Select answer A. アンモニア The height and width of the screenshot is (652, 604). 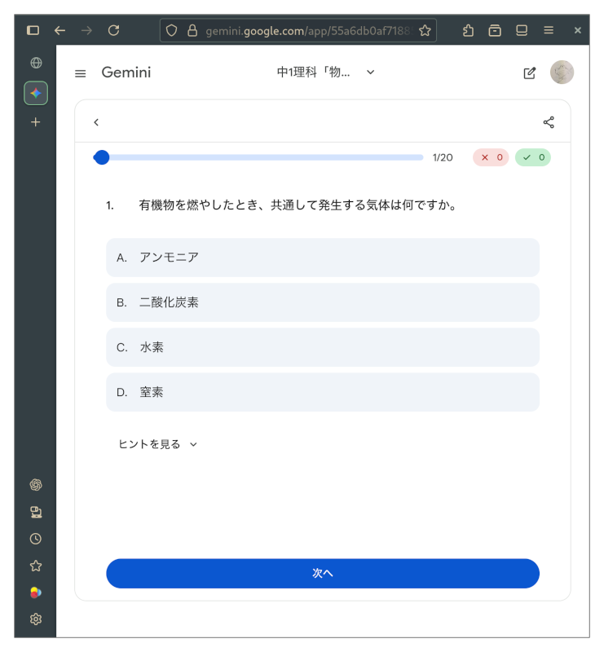tap(322, 258)
